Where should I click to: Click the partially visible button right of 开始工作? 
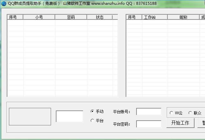(x=202, y=123)
